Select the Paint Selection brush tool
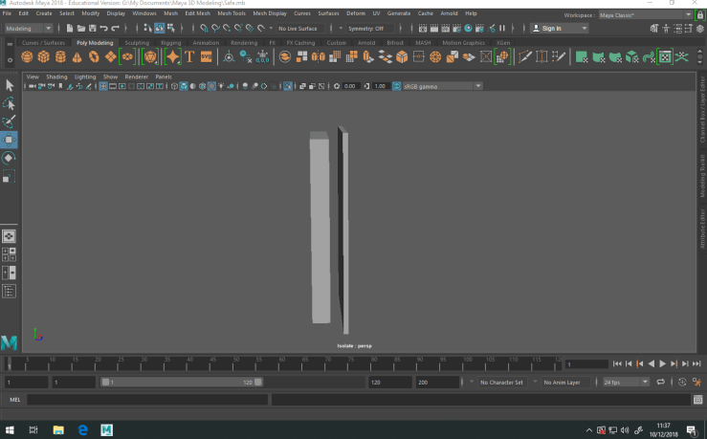Screen dimensions: 707x439 coord(9,121)
